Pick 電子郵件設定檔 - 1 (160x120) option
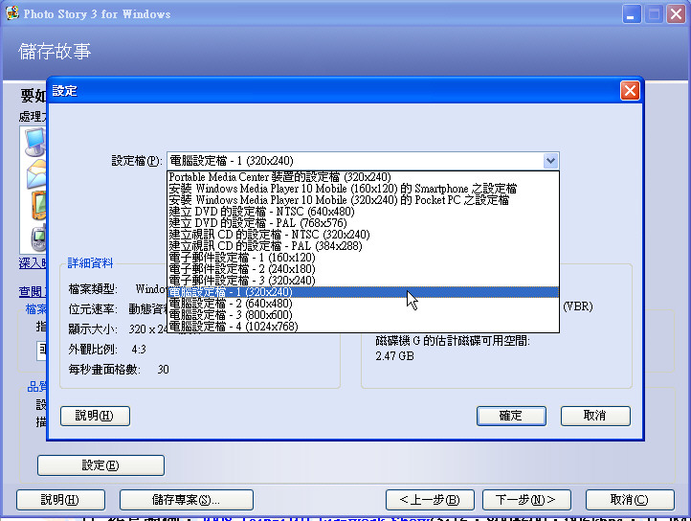 (x=241, y=258)
